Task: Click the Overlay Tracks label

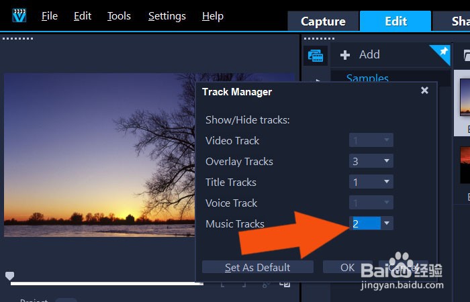Action: click(x=239, y=162)
